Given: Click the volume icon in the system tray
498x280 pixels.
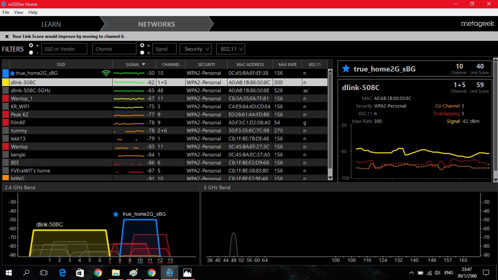Looking at the screenshot, I should coord(437,273).
